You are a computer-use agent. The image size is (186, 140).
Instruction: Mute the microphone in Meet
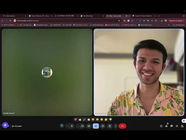(72, 126)
